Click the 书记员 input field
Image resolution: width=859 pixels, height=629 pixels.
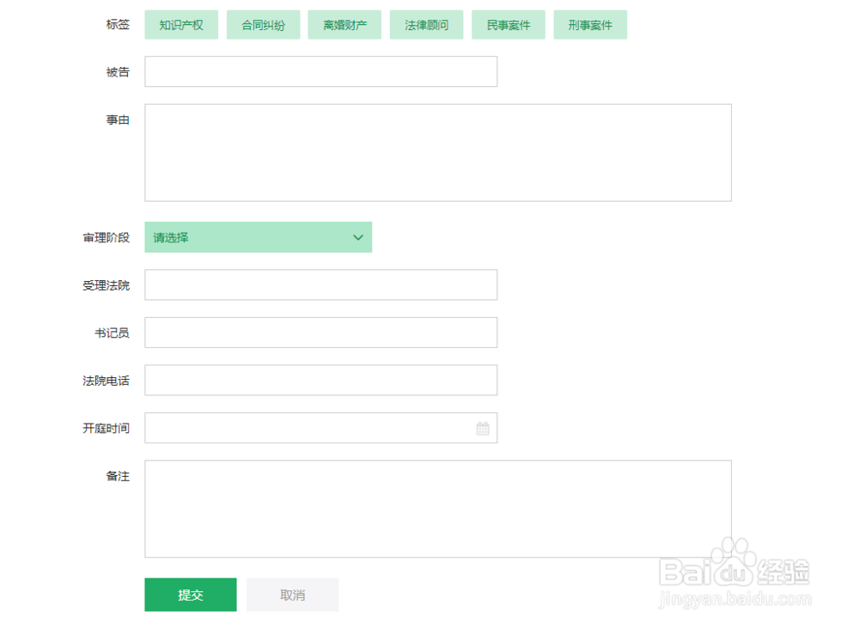(320, 333)
